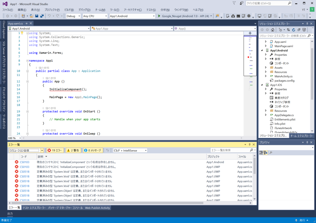The image size is (316, 223).
Task: Click the notifications funnel icon in title bar
Action: pos(234,3)
